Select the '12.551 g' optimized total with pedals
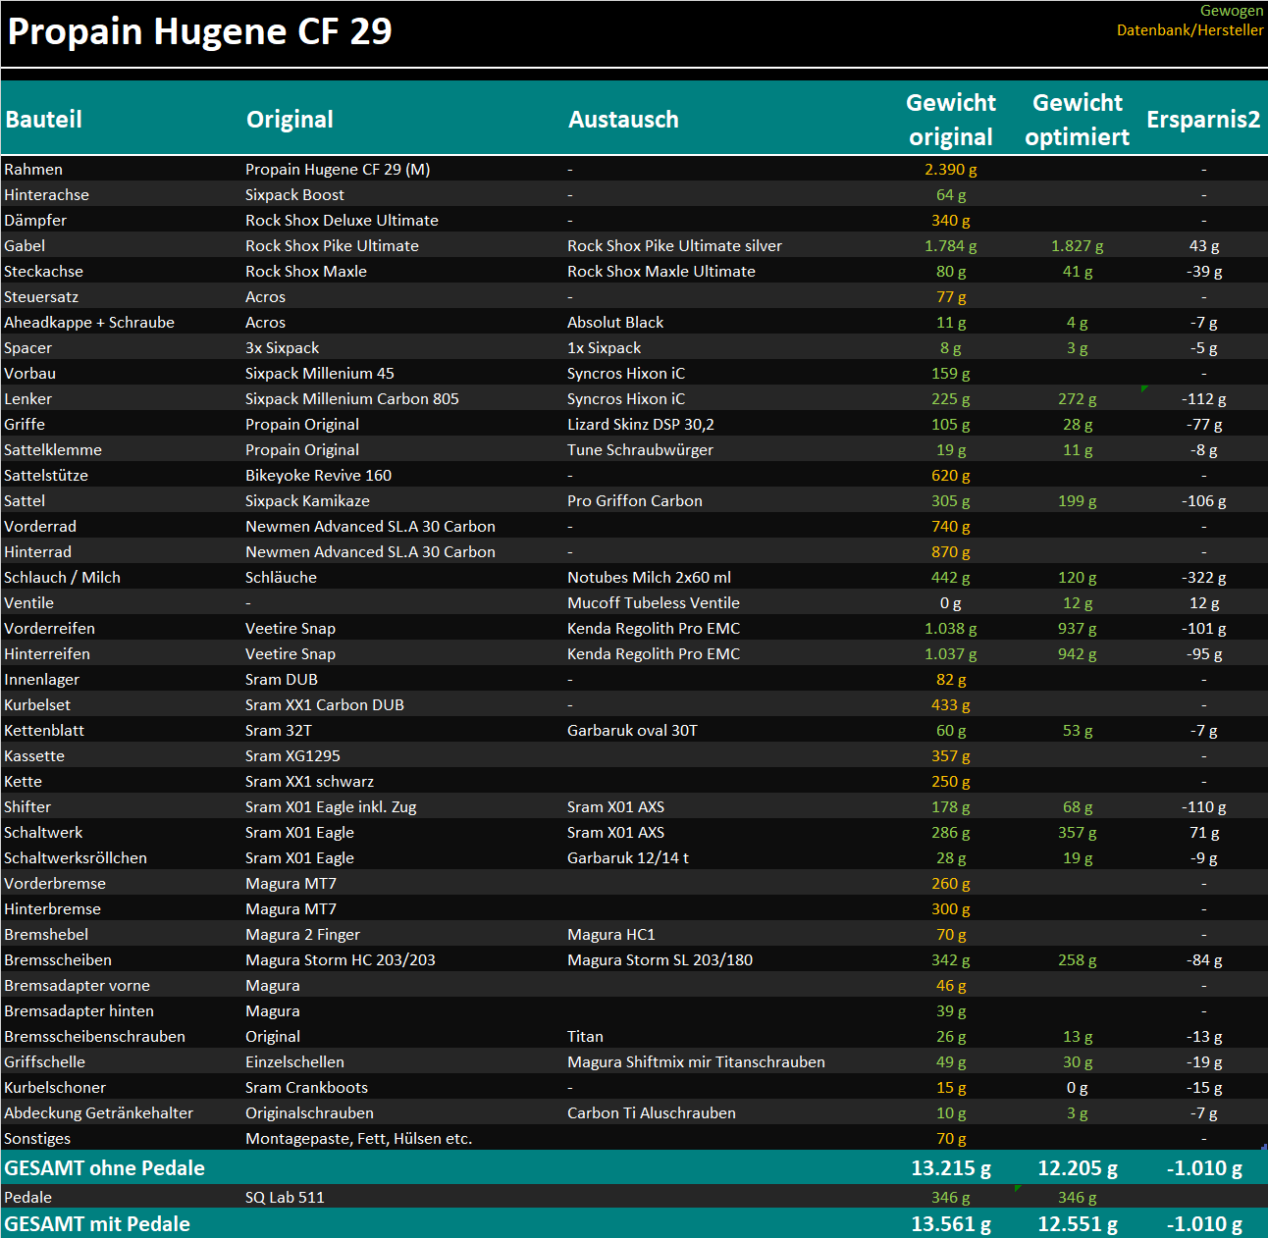The width and height of the screenshot is (1268, 1238). click(1078, 1224)
